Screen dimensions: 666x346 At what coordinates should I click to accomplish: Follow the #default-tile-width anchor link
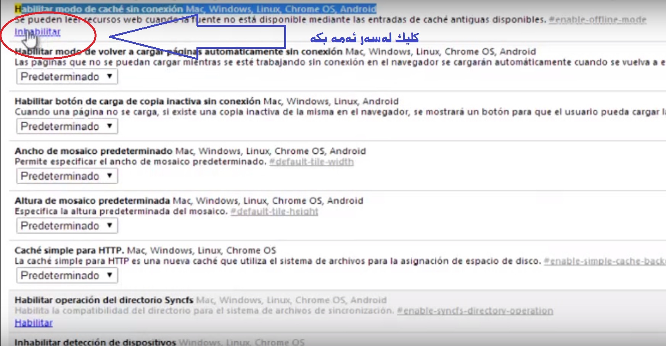[x=311, y=162]
